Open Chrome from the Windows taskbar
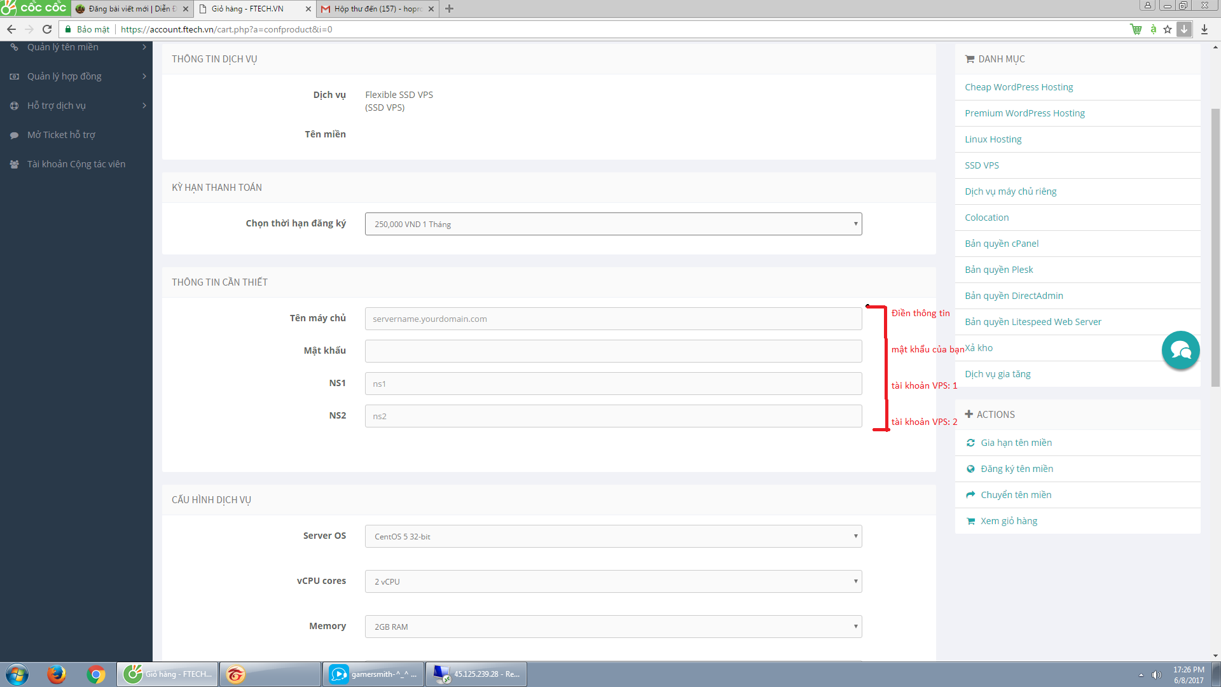1221x687 pixels. point(96,674)
